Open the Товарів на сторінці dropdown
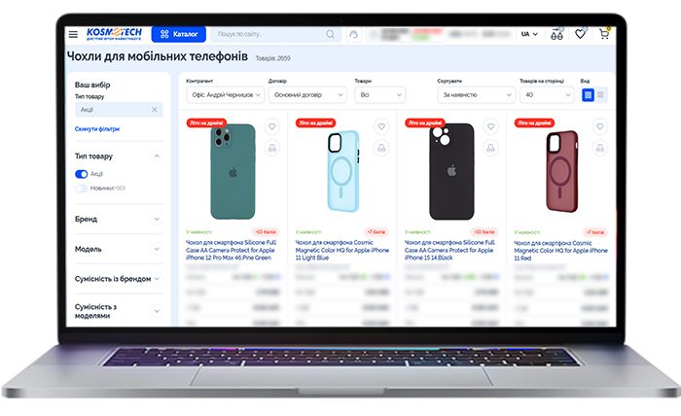This screenshot has height=416, width=681. [547, 95]
